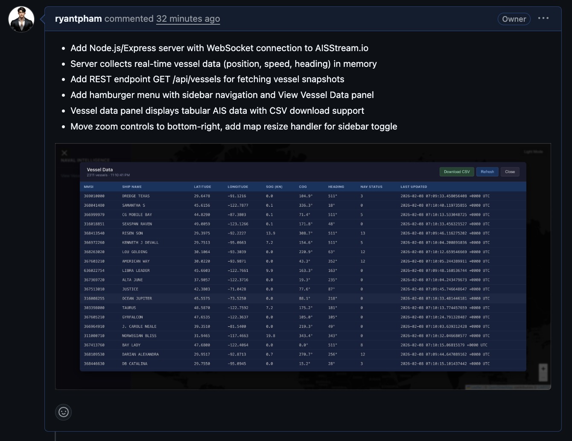This screenshot has width=572, height=441.
Task: Click the bullet about real-time vessel data in memory
Action: (x=224, y=64)
